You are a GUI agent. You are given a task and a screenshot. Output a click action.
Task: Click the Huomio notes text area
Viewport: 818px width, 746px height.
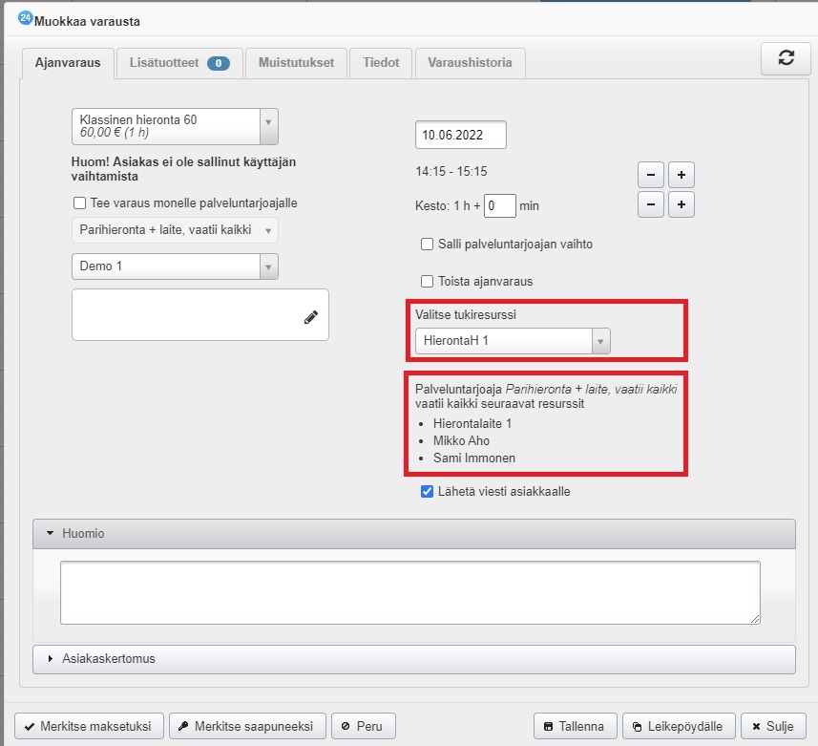409,592
